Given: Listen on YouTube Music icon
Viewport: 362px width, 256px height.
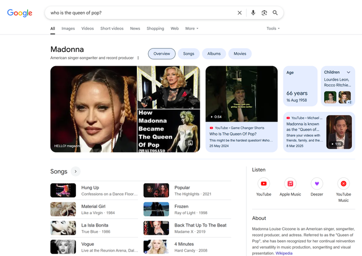Looking at the screenshot, I should [x=343, y=184].
